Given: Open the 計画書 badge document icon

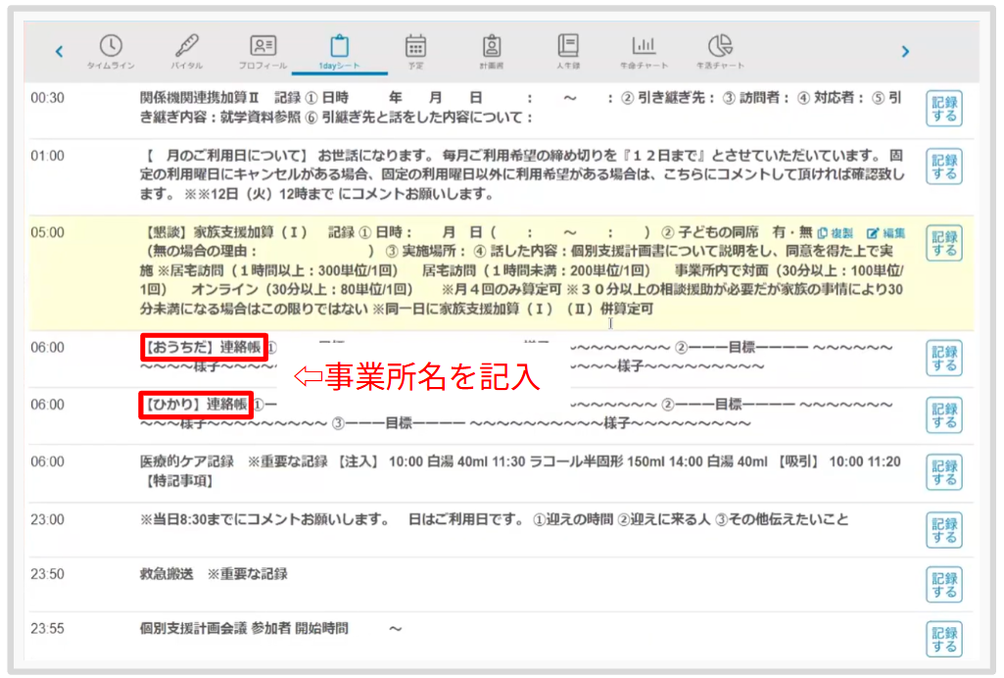Looking at the screenshot, I should tap(492, 50).
